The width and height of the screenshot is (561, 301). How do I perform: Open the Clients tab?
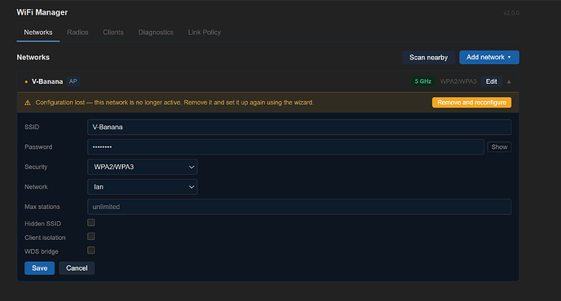(x=113, y=33)
